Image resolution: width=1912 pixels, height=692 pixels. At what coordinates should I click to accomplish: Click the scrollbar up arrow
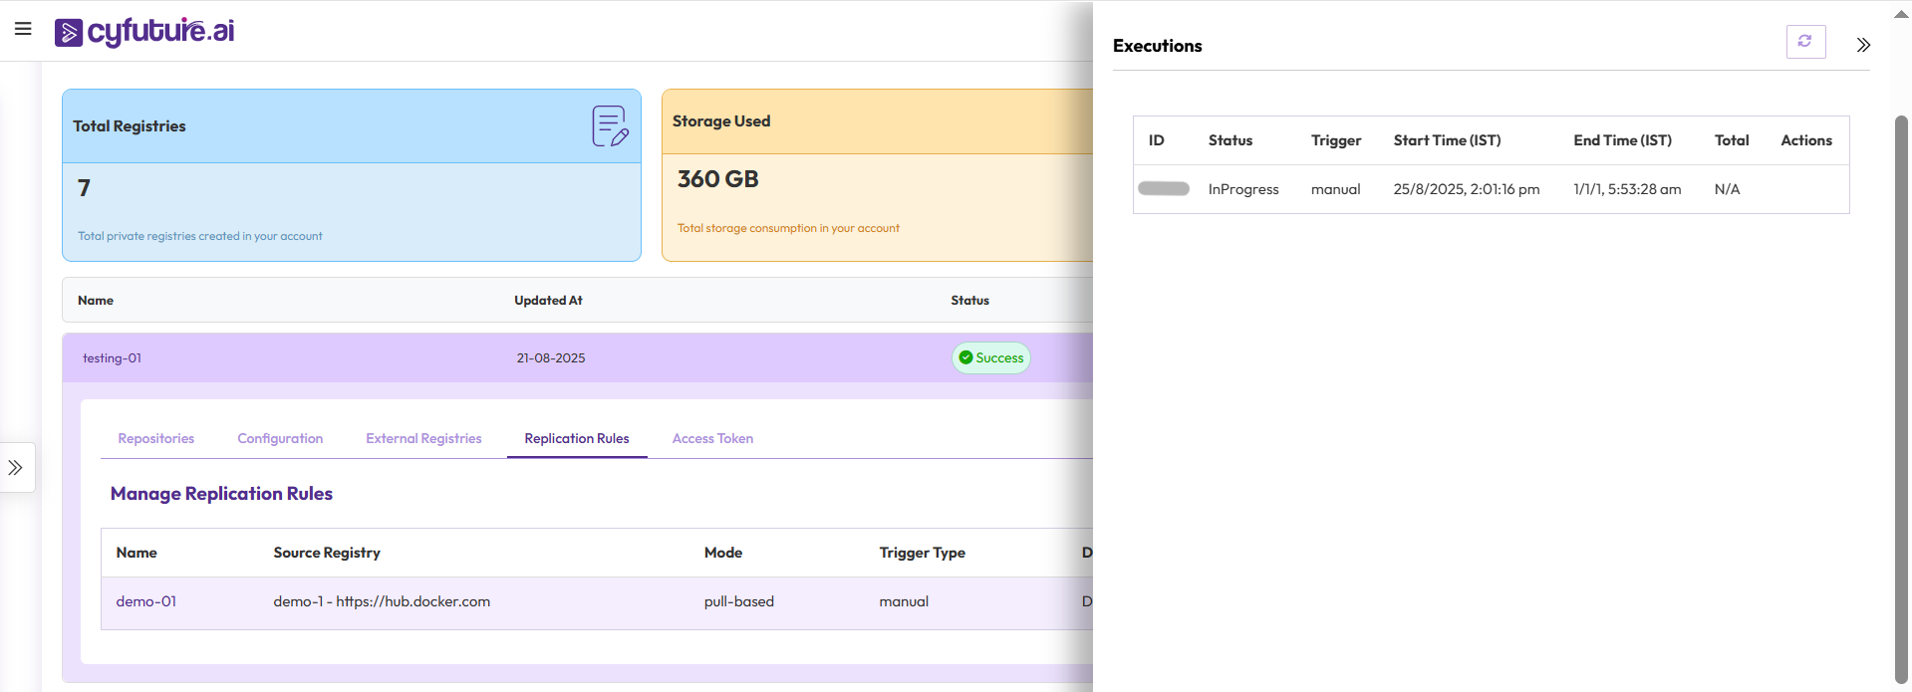[1900, 14]
